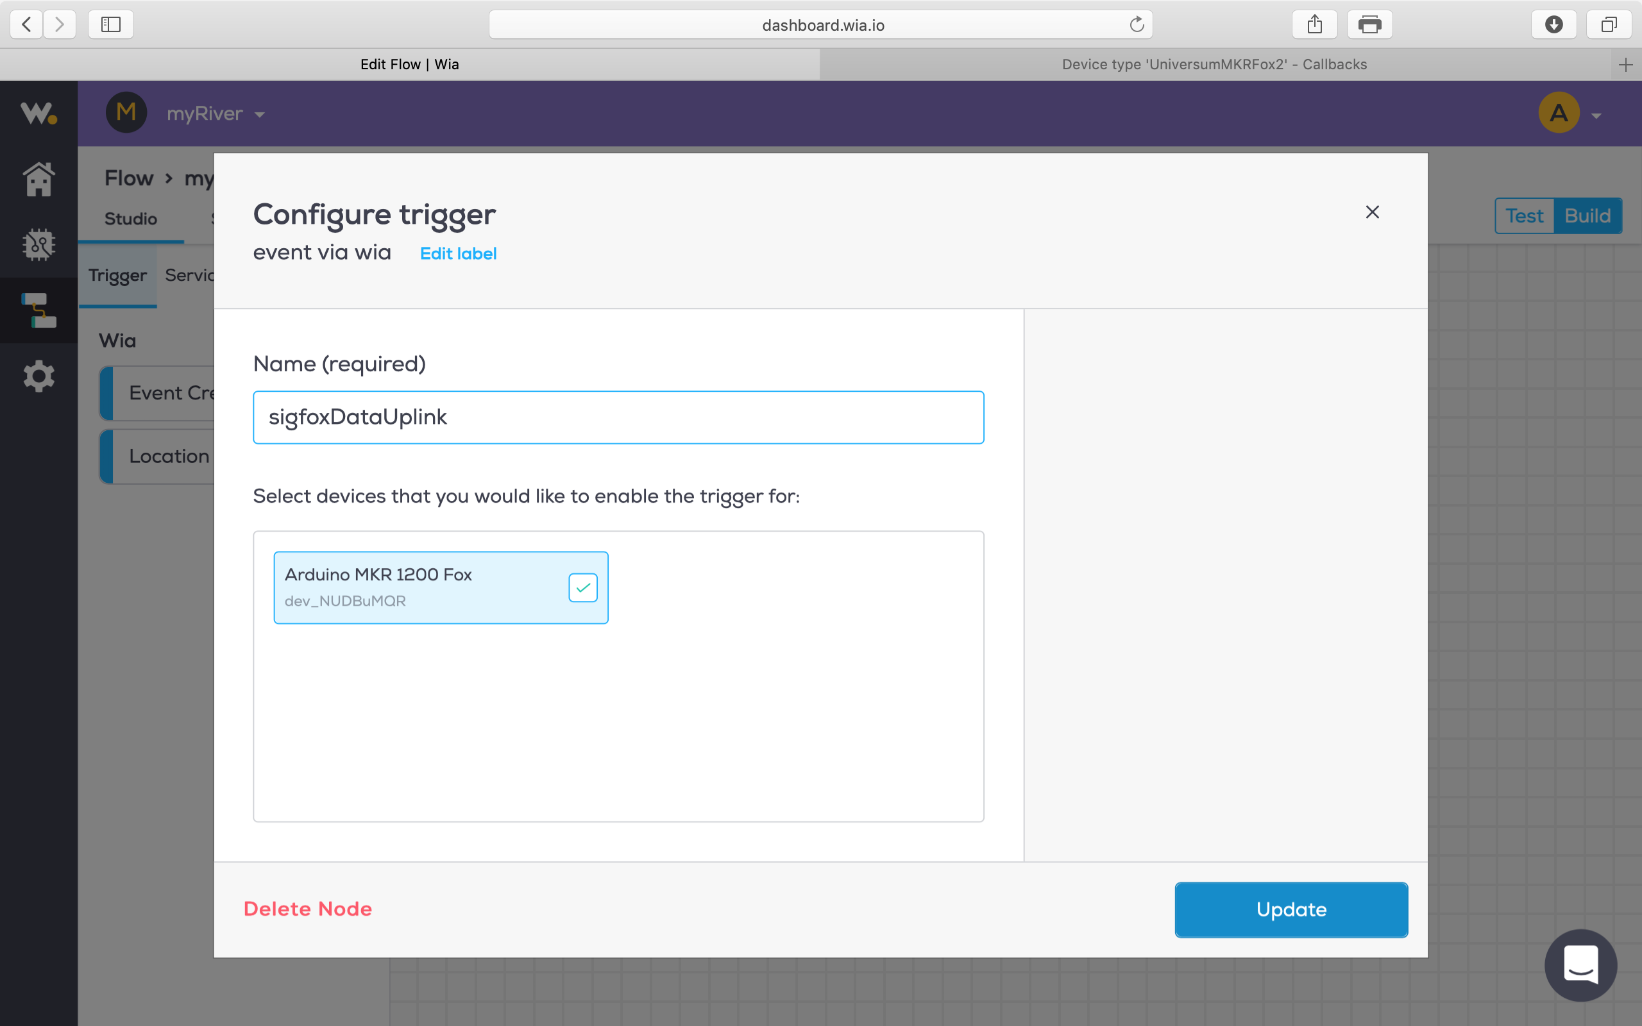
Task: Show Safari sidebar panel
Action: click(110, 25)
